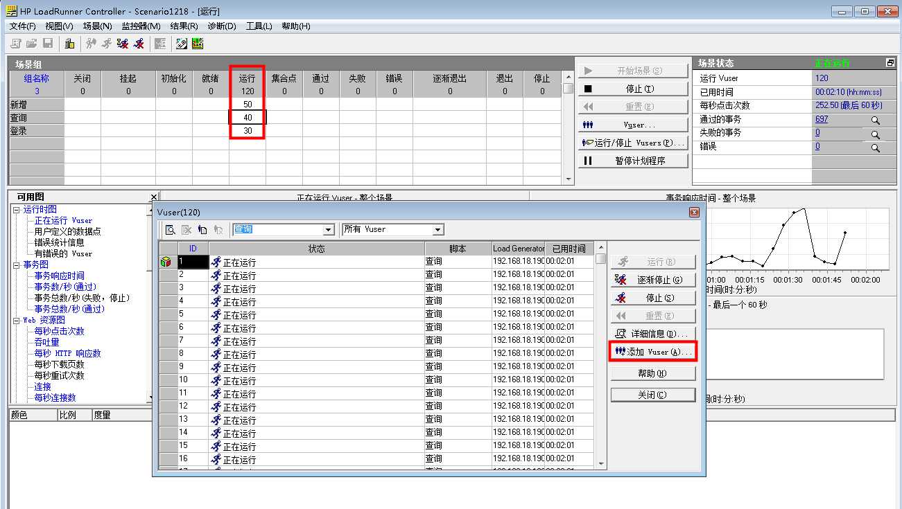Image resolution: width=902 pixels, height=509 pixels.
Task: Open the 工具(L) menu
Action: pyautogui.click(x=259, y=26)
